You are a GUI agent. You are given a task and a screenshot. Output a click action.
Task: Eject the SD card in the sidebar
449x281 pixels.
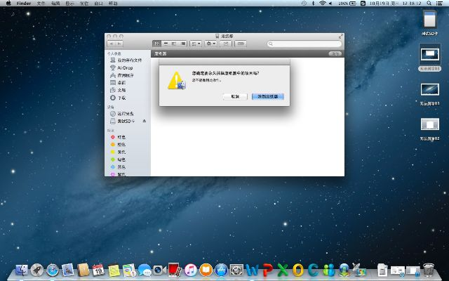[x=144, y=122]
